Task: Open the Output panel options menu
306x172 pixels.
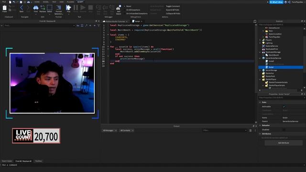Action: tap(255, 130)
